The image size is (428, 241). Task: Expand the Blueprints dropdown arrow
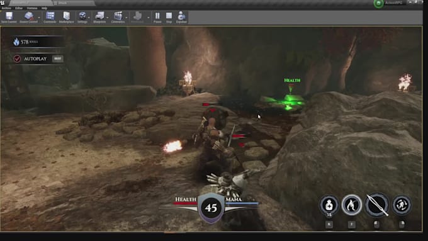click(108, 18)
